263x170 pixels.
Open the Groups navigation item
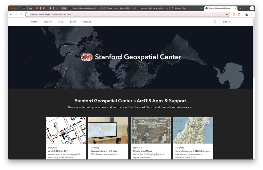(87, 22)
